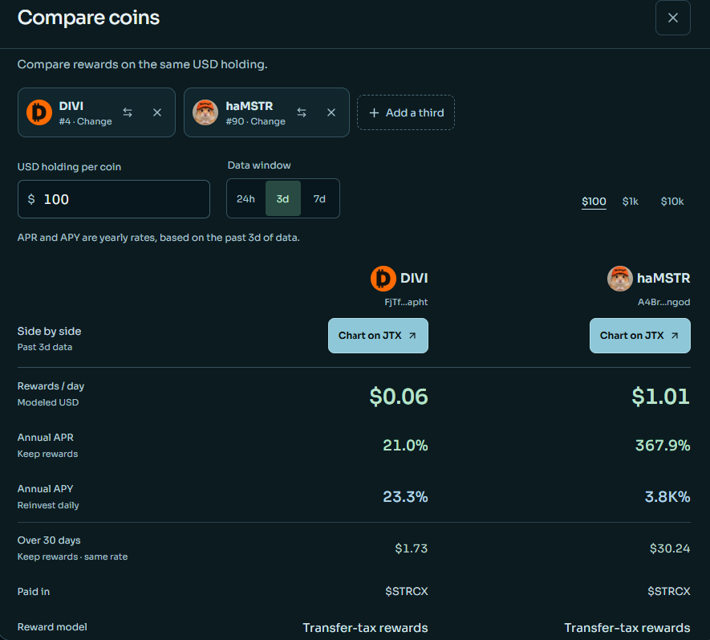The width and height of the screenshot is (710, 640).
Task: Click DIVI Annual APR 21.0%
Action: pos(405,445)
